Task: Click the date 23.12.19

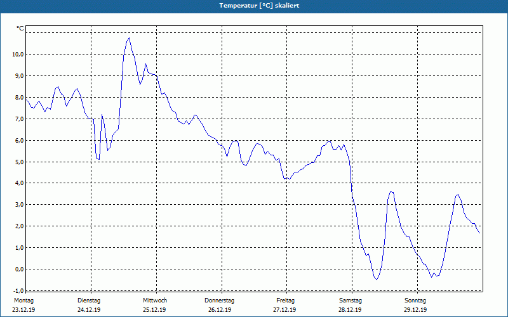Action: coord(23,310)
